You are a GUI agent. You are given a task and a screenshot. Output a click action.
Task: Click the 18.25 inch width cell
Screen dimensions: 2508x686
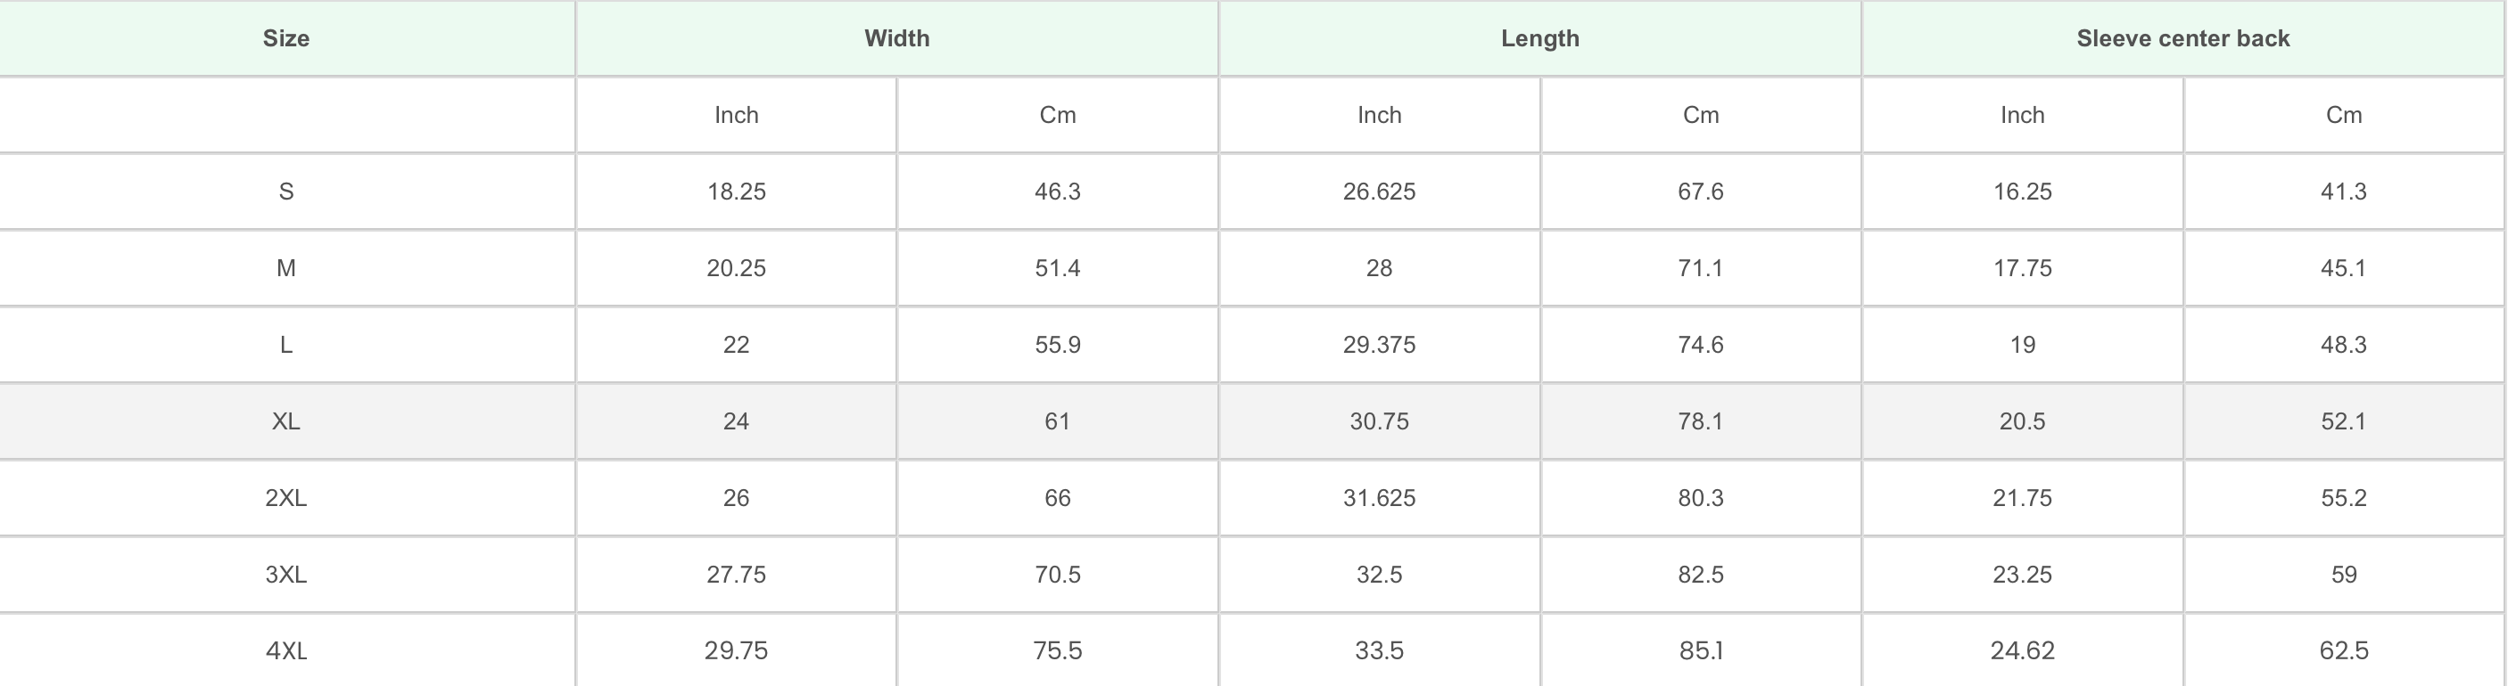coord(736,192)
